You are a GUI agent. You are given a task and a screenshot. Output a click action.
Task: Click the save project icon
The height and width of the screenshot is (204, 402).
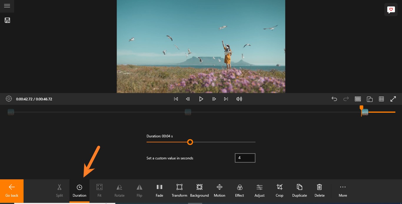pyautogui.click(x=7, y=20)
